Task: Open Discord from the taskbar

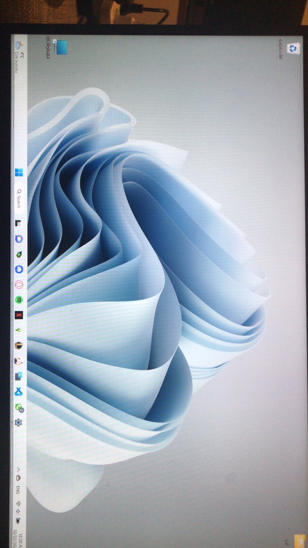Action: [x=18, y=269]
